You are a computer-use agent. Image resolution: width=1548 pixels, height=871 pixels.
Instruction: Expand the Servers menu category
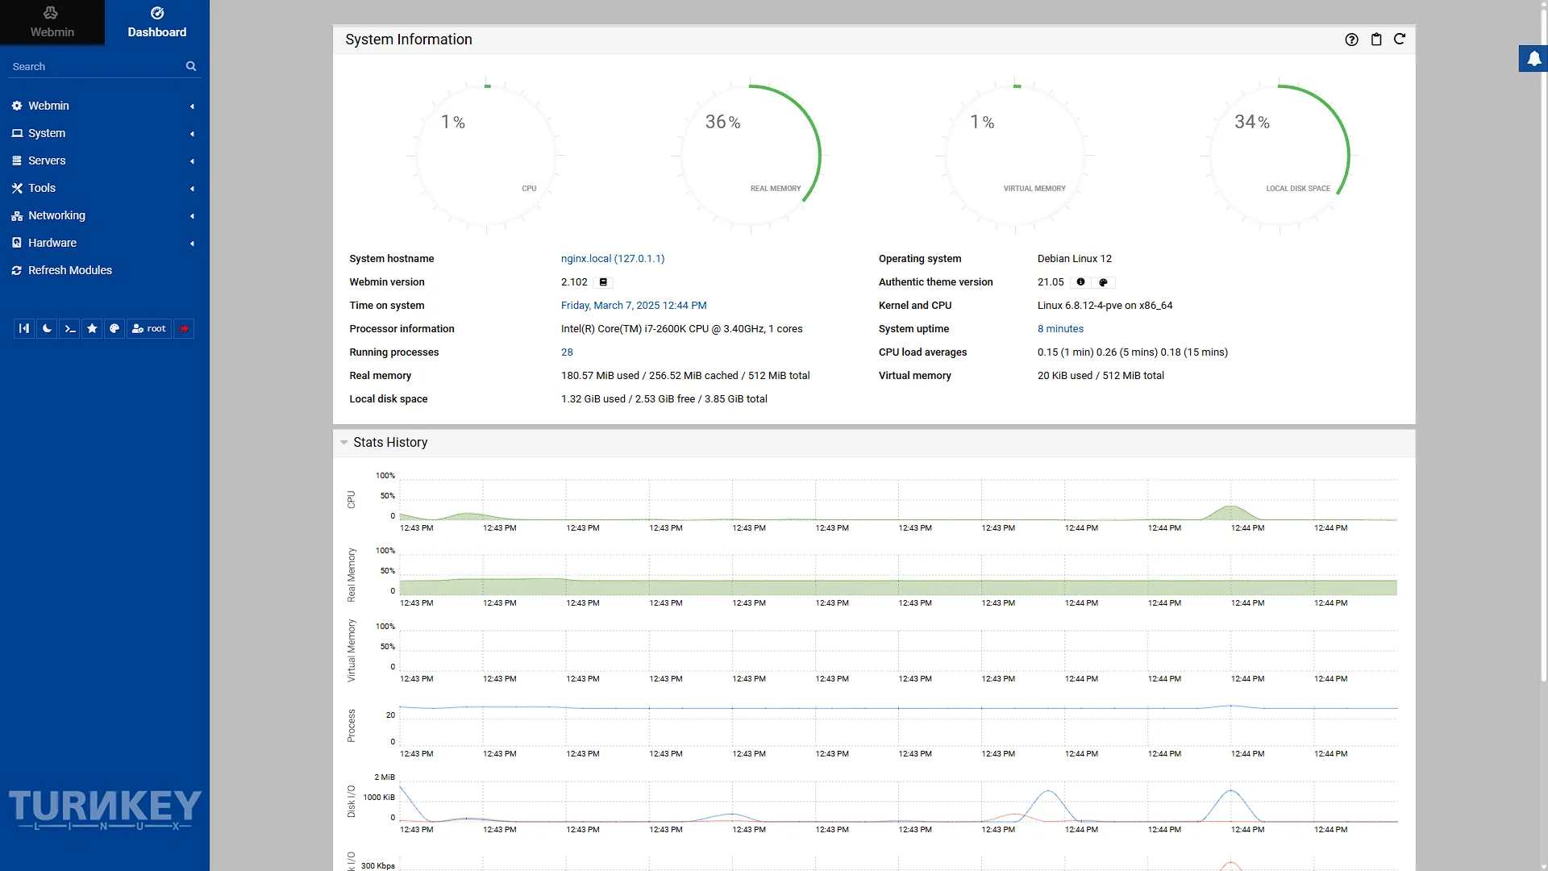point(105,160)
